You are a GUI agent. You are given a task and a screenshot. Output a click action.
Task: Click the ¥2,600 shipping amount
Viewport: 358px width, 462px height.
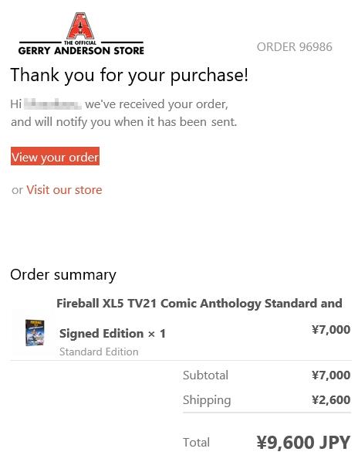tap(331, 400)
